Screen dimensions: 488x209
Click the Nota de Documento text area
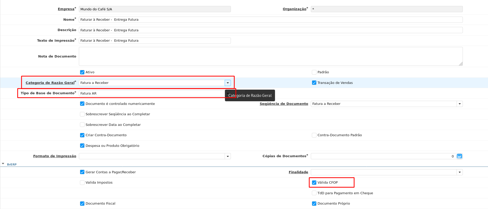270,56
